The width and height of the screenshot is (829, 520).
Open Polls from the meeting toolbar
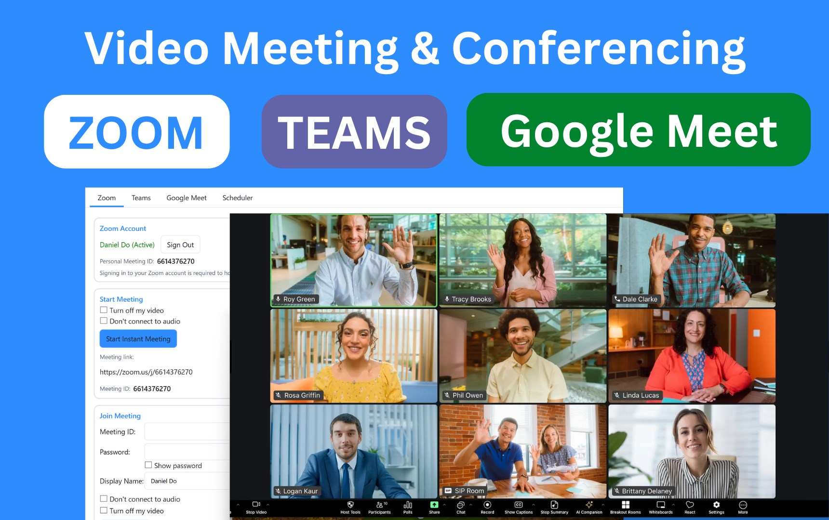[408, 505]
